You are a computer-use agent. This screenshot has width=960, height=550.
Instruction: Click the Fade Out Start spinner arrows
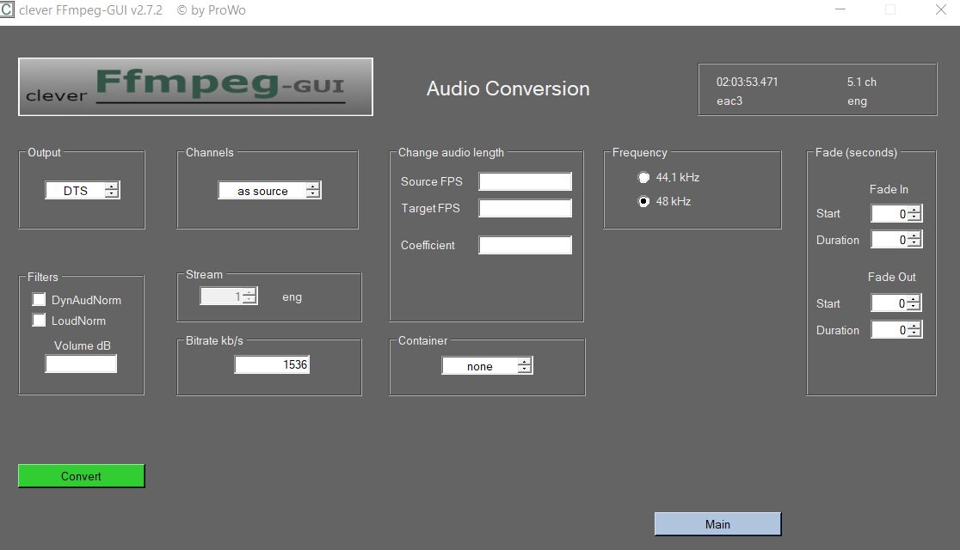[914, 303]
